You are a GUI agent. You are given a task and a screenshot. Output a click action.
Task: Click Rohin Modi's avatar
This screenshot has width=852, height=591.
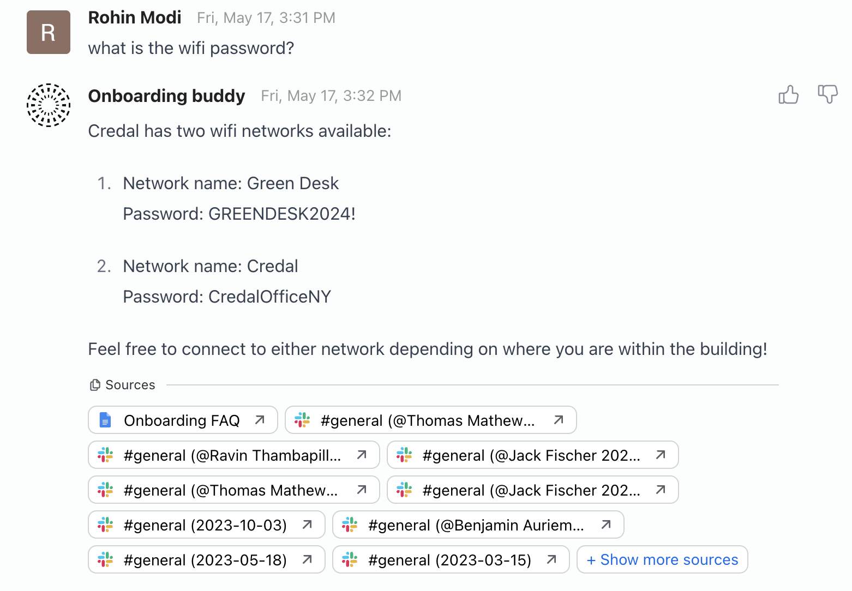[x=49, y=32]
